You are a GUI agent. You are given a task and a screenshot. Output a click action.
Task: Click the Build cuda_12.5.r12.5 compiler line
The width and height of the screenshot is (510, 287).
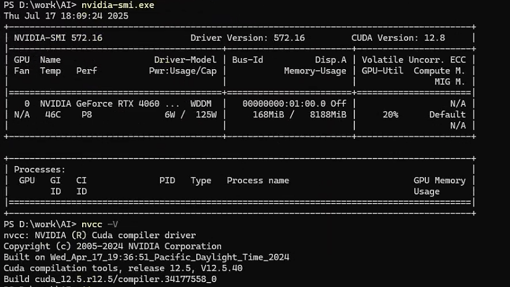click(110, 279)
